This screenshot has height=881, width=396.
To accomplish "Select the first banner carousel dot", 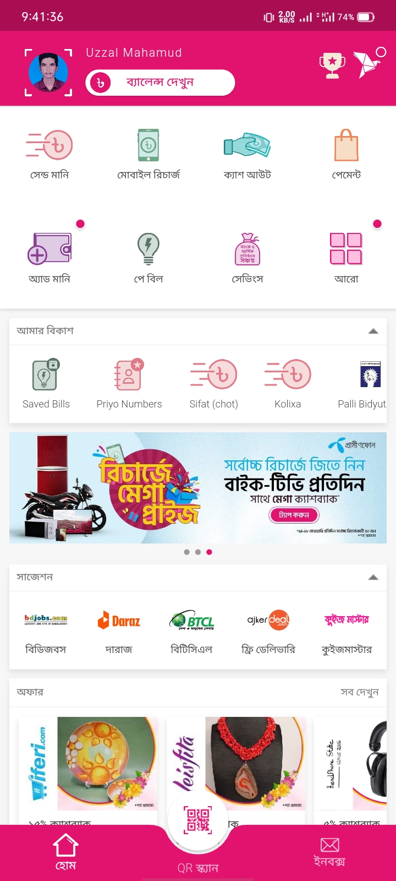I will [187, 552].
